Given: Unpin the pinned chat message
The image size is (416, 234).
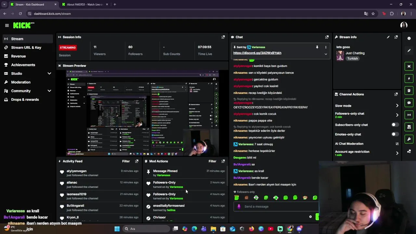Looking at the screenshot, I should (317, 47).
